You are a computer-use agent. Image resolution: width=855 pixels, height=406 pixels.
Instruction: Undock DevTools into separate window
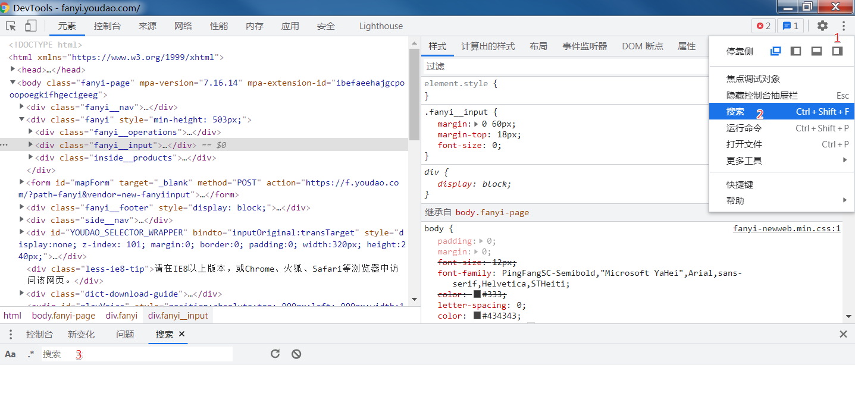coord(775,51)
